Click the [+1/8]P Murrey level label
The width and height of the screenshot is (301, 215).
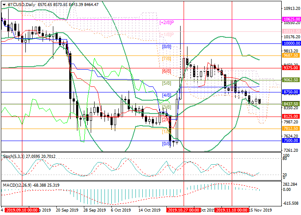coord(167,34)
